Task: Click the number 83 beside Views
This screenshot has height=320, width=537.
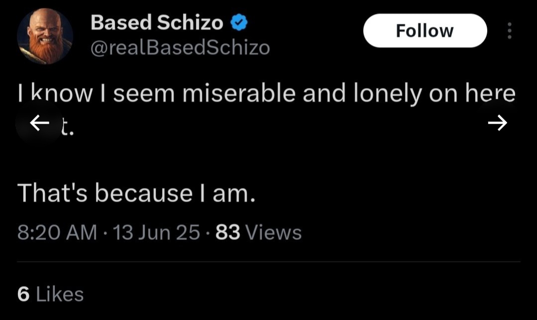Action: [x=228, y=232]
